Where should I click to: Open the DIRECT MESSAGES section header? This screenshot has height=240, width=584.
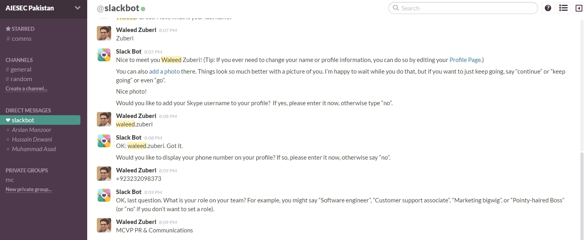click(28, 110)
